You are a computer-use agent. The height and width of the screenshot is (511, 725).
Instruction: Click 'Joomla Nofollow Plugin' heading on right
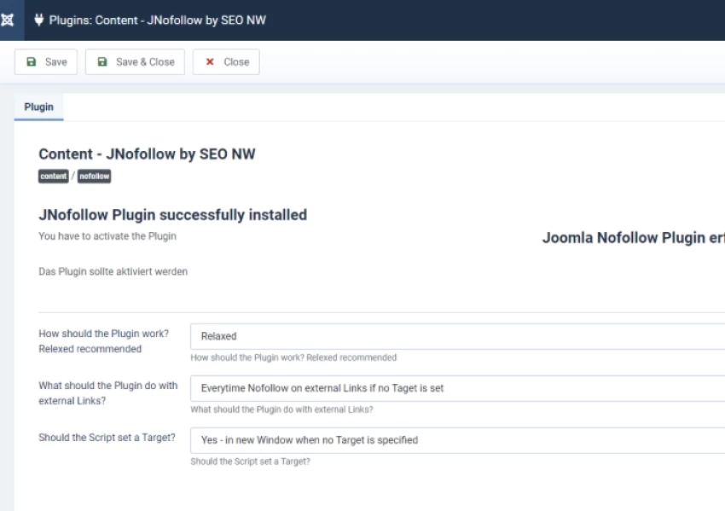point(634,238)
